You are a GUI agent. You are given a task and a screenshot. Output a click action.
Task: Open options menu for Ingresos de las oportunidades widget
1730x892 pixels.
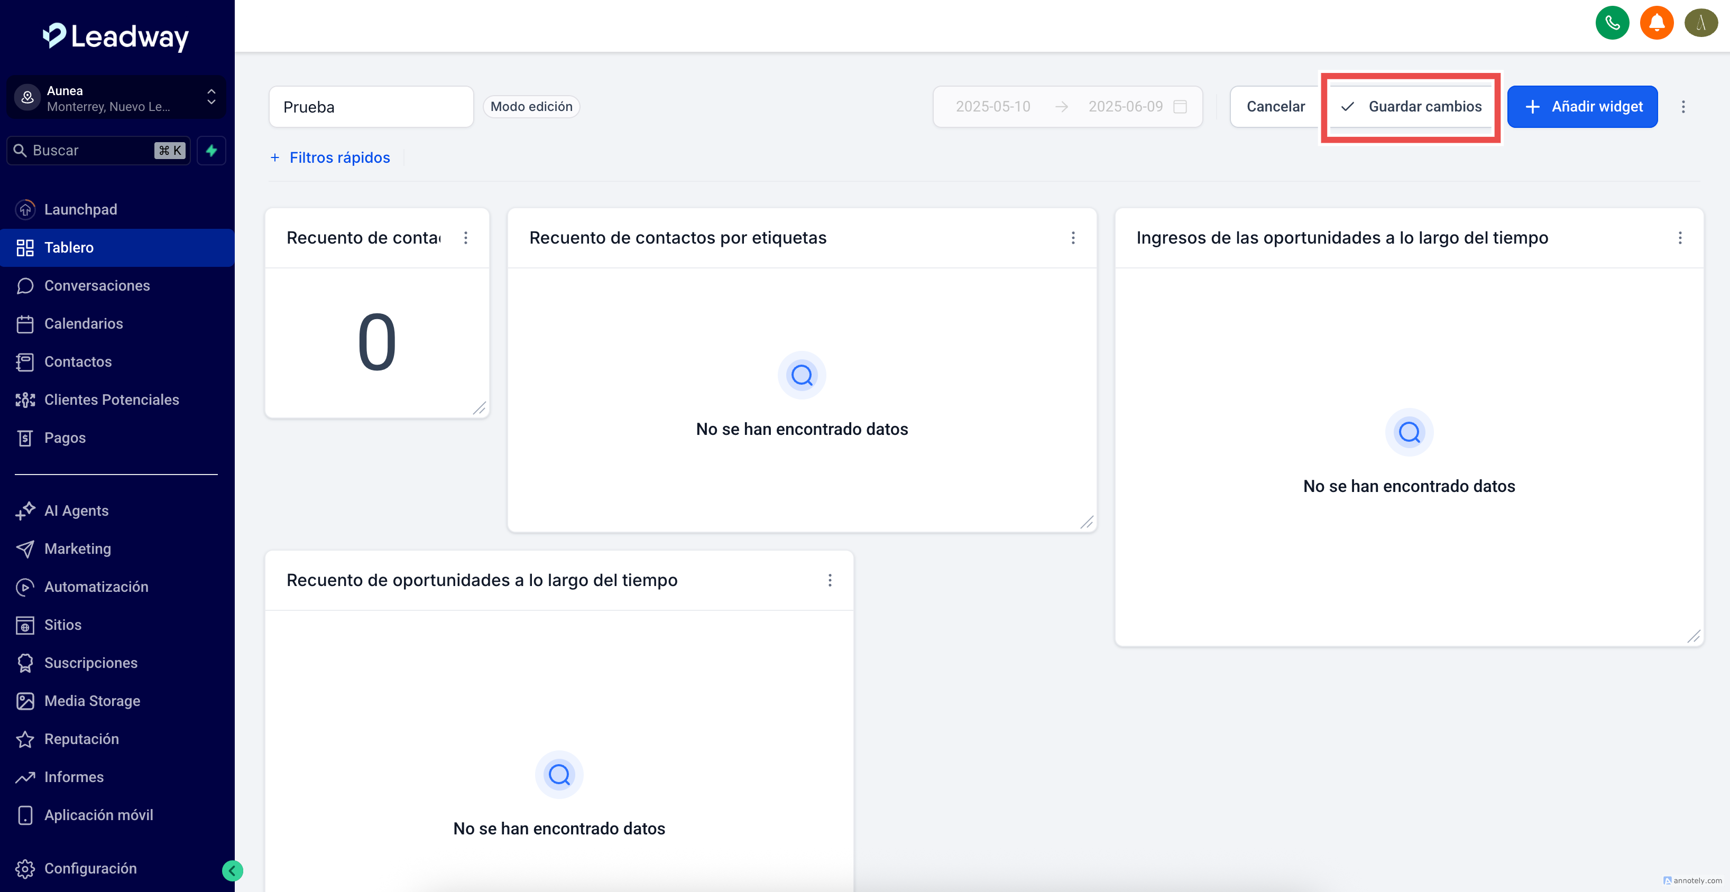point(1680,238)
